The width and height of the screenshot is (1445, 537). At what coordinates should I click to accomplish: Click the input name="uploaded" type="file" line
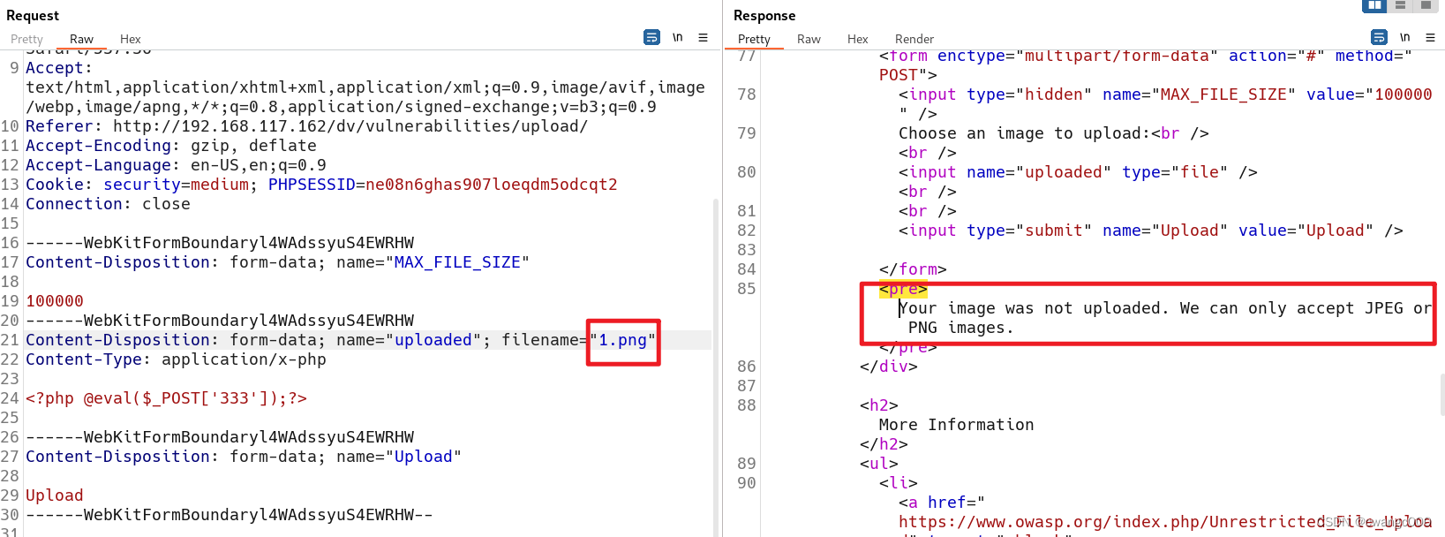pos(1078,172)
